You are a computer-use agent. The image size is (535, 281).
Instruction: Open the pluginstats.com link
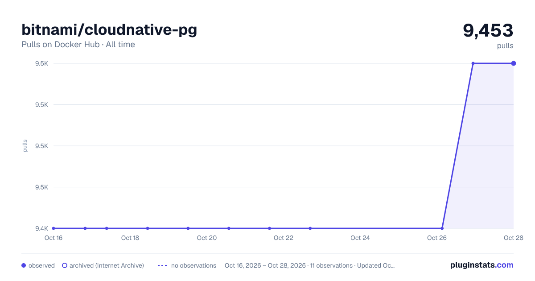(x=482, y=265)
